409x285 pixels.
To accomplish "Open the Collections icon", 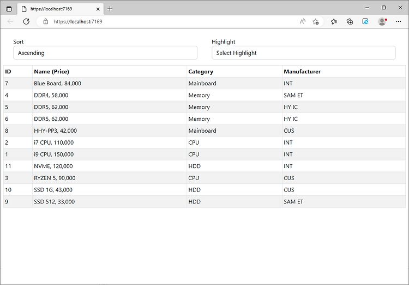I will (350, 22).
